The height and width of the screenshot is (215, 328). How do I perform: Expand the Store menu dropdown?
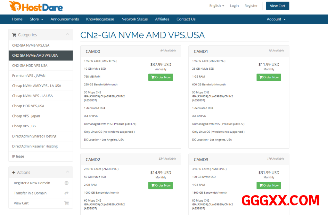[36, 19]
